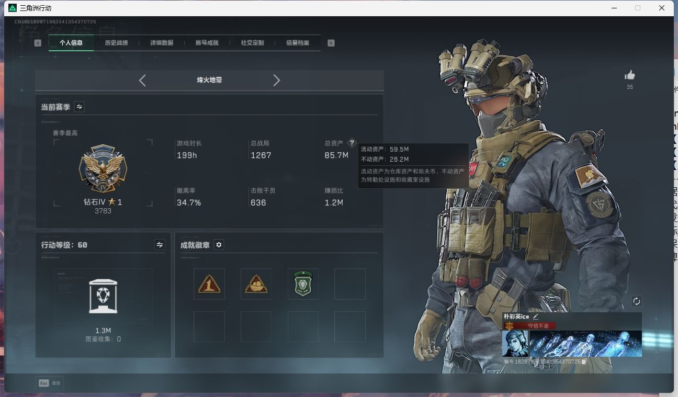Screen dimensions: 678x397
Task: Select the green shield achievement badge
Action: click(303, 284)
